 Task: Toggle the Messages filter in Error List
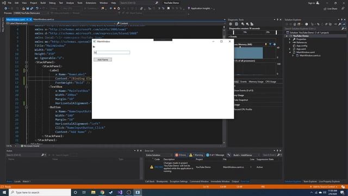pyautogui.click(x=215, y=155)
